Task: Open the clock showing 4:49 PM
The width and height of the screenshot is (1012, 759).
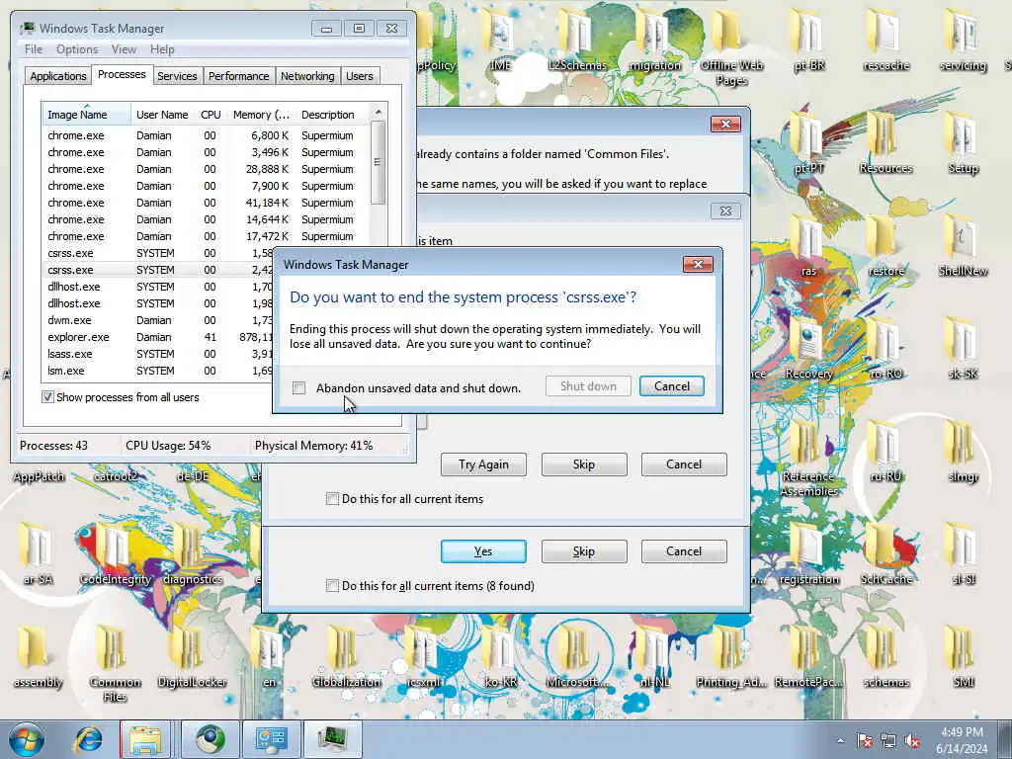Action: click(x=962, y=740)
